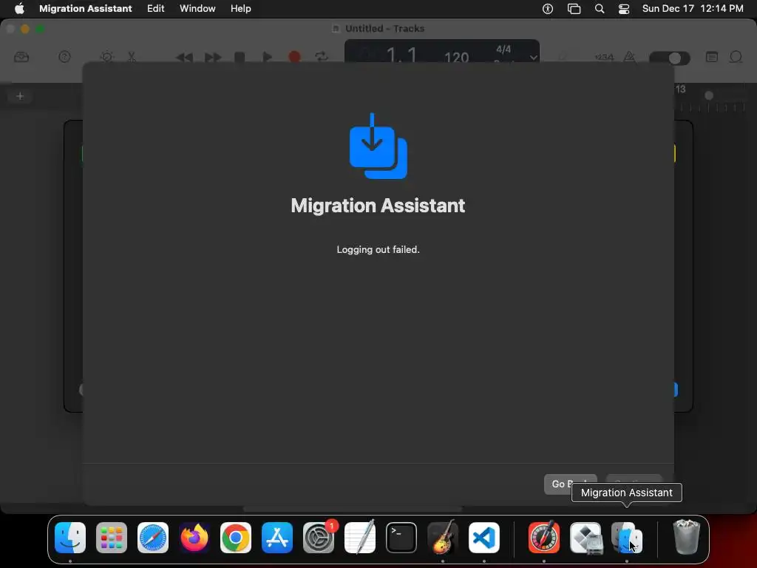The image size is (757, 568).
Task: Switch to GarageBand guitar icon in Dock
Action: point(443,538)
